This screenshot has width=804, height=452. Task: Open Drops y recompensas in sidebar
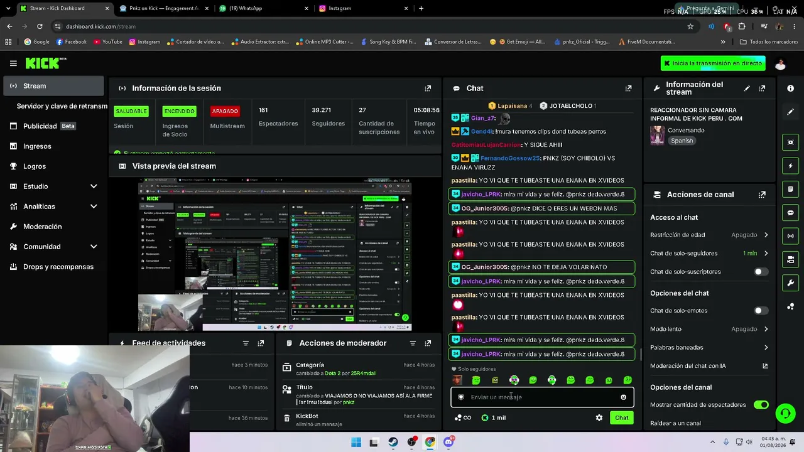tap(53, 267)
